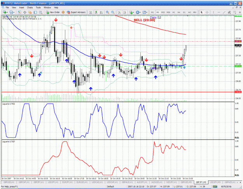Toggle the Data Window panel
The image size is (243, 189).
(24, 12)
